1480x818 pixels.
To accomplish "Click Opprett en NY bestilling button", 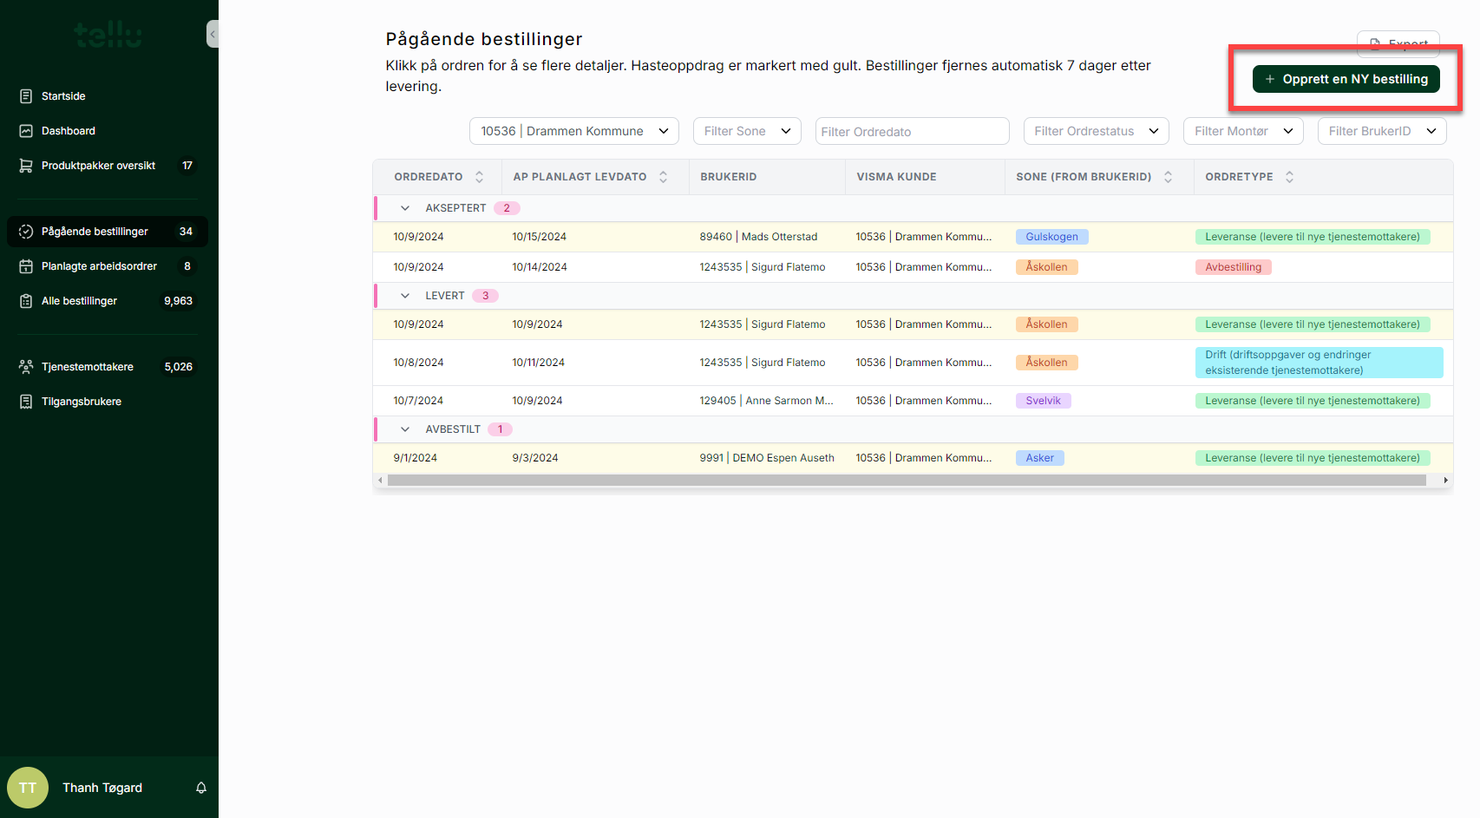I will pos(1346,79).
